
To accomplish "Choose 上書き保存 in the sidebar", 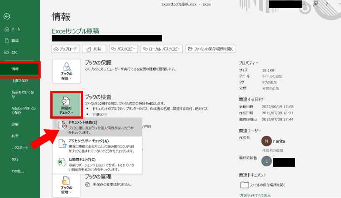I will [x=20, y=81].
